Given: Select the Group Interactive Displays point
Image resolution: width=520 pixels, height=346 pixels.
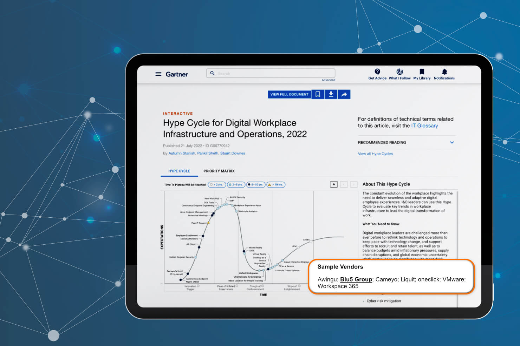Looking at the screenshot, I should (282, 260).
